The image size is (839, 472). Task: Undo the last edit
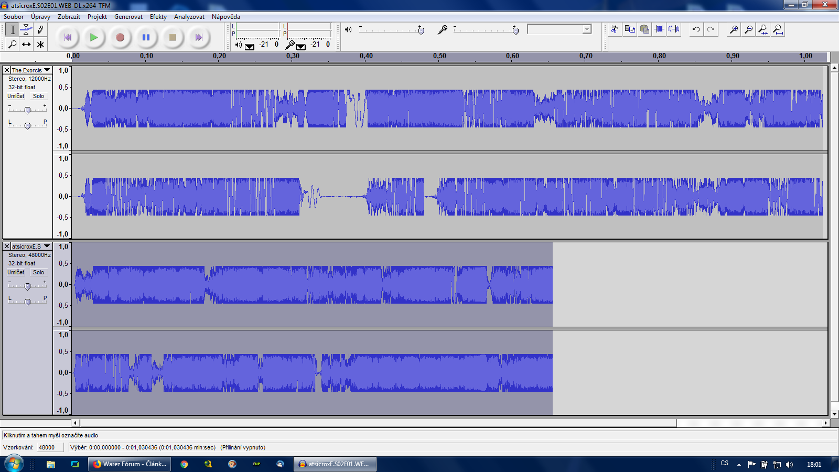[696, 29]
